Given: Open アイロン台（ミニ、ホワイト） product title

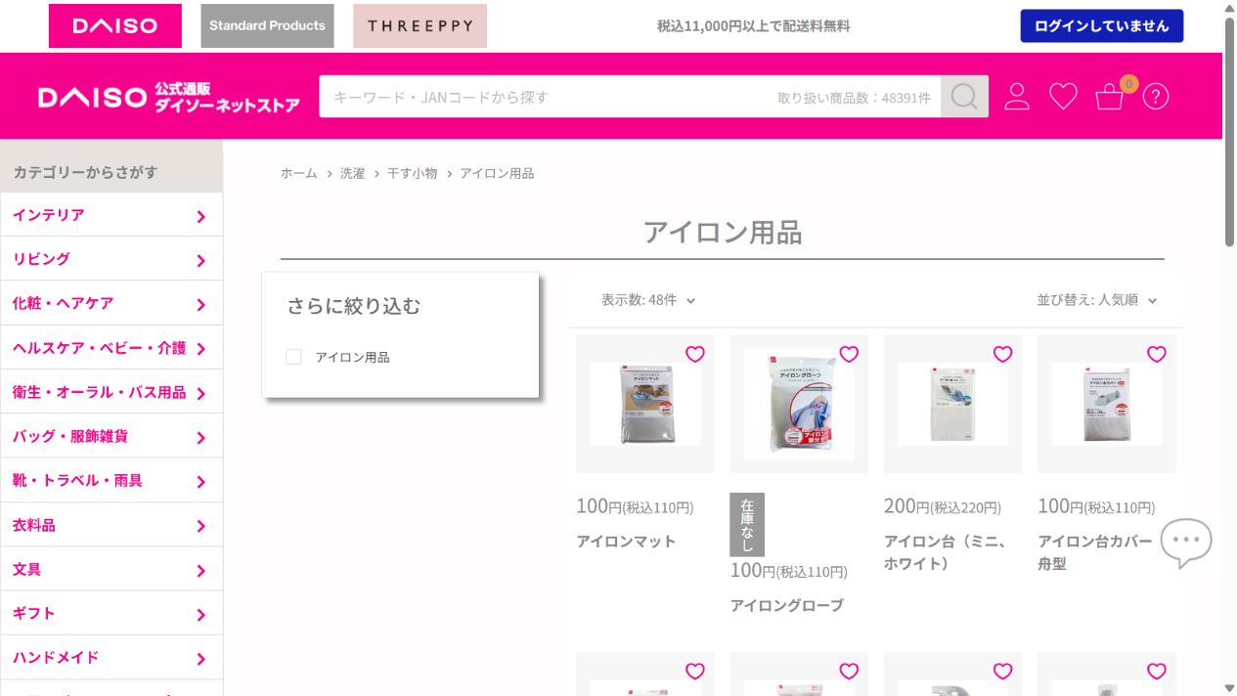Looking at the screenshot, I should pos(946,552).
